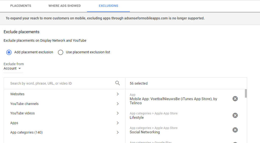Screen dimensions: 260x143
Task: Click the search magnifier icon
Action: [x=117, y=83]
